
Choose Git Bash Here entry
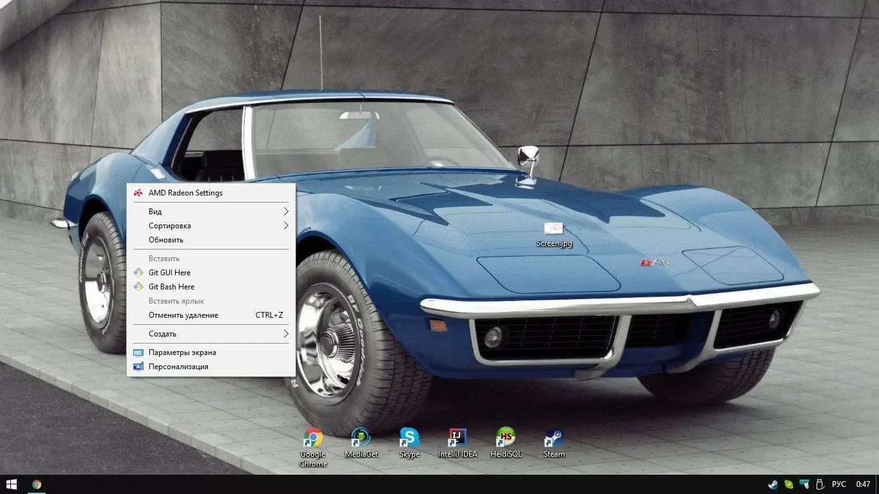pos(211,287)
